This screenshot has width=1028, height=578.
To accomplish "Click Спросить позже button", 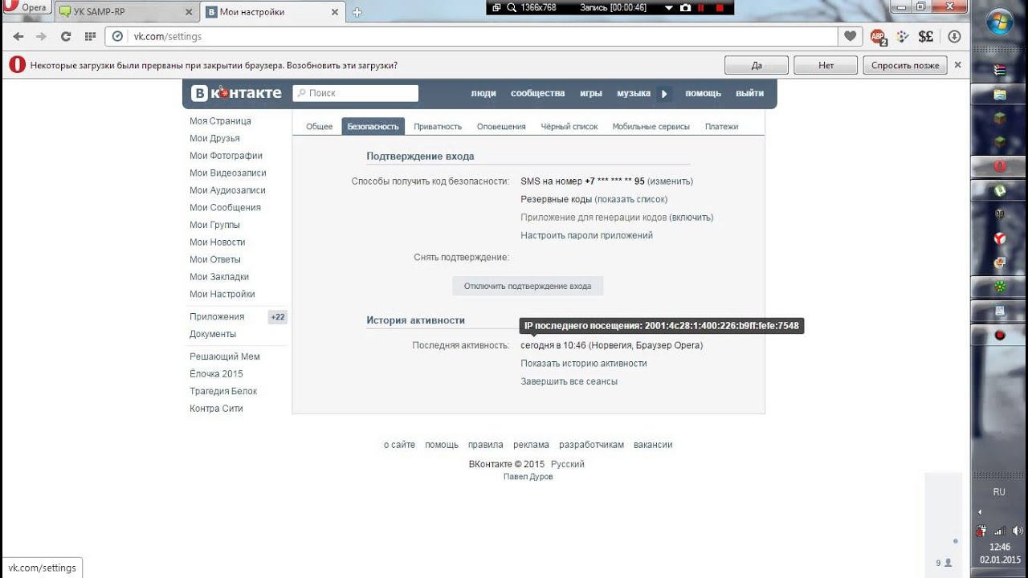I will (x=905, y=65).
